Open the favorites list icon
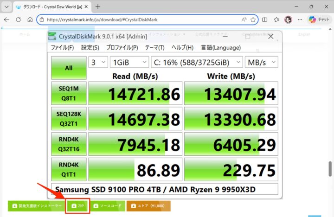 click(277, 20)
